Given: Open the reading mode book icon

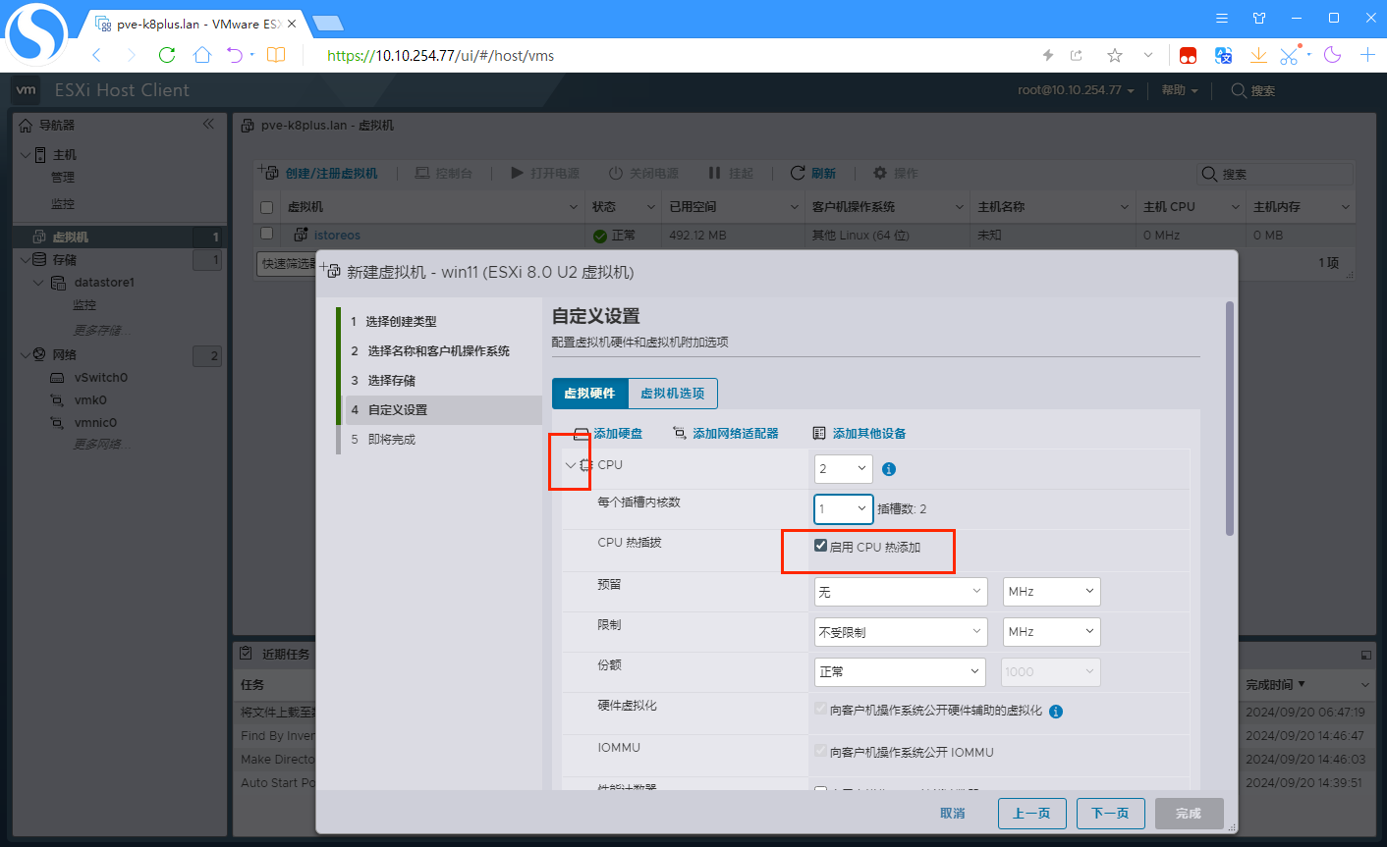Looking at the screenshot, I should [x=277, y=55].
